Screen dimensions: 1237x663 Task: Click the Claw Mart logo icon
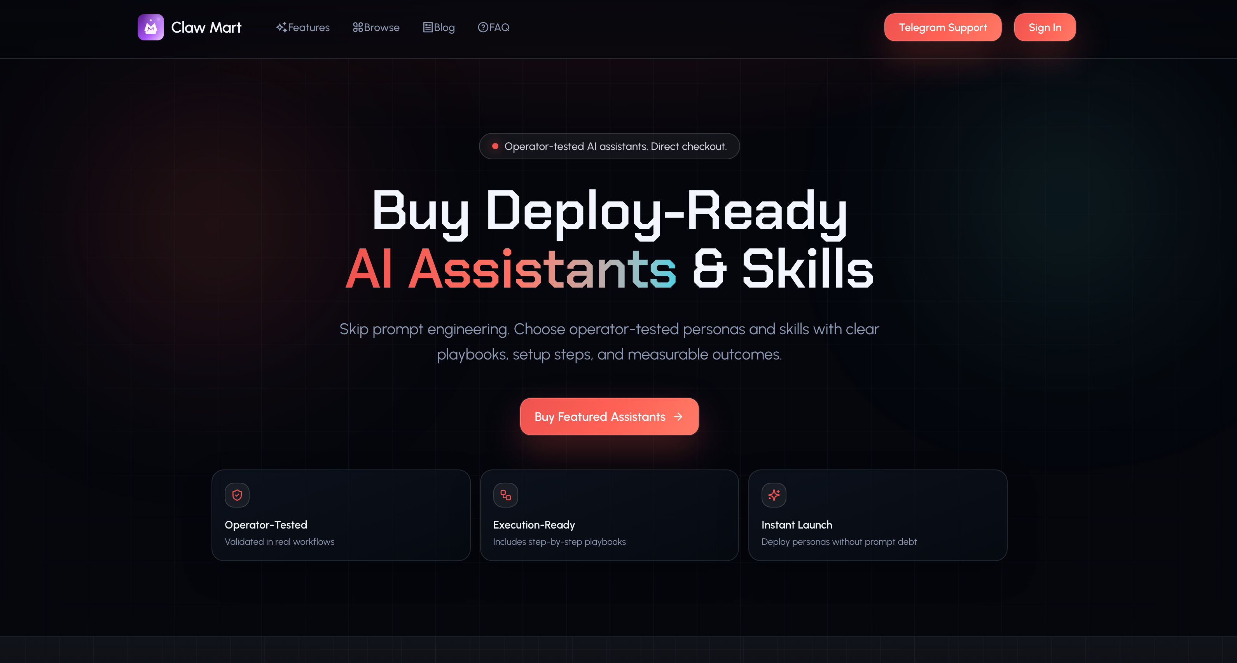tap(150, 27)
